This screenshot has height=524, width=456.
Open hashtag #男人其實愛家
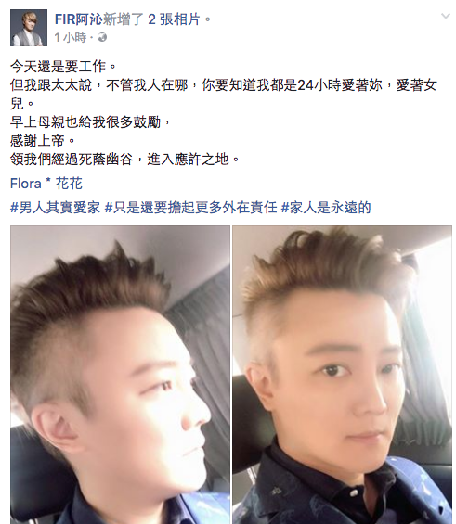(x=55, y=208)
